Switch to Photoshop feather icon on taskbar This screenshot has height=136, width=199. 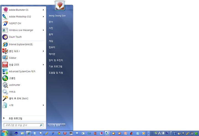pos(107,133)
